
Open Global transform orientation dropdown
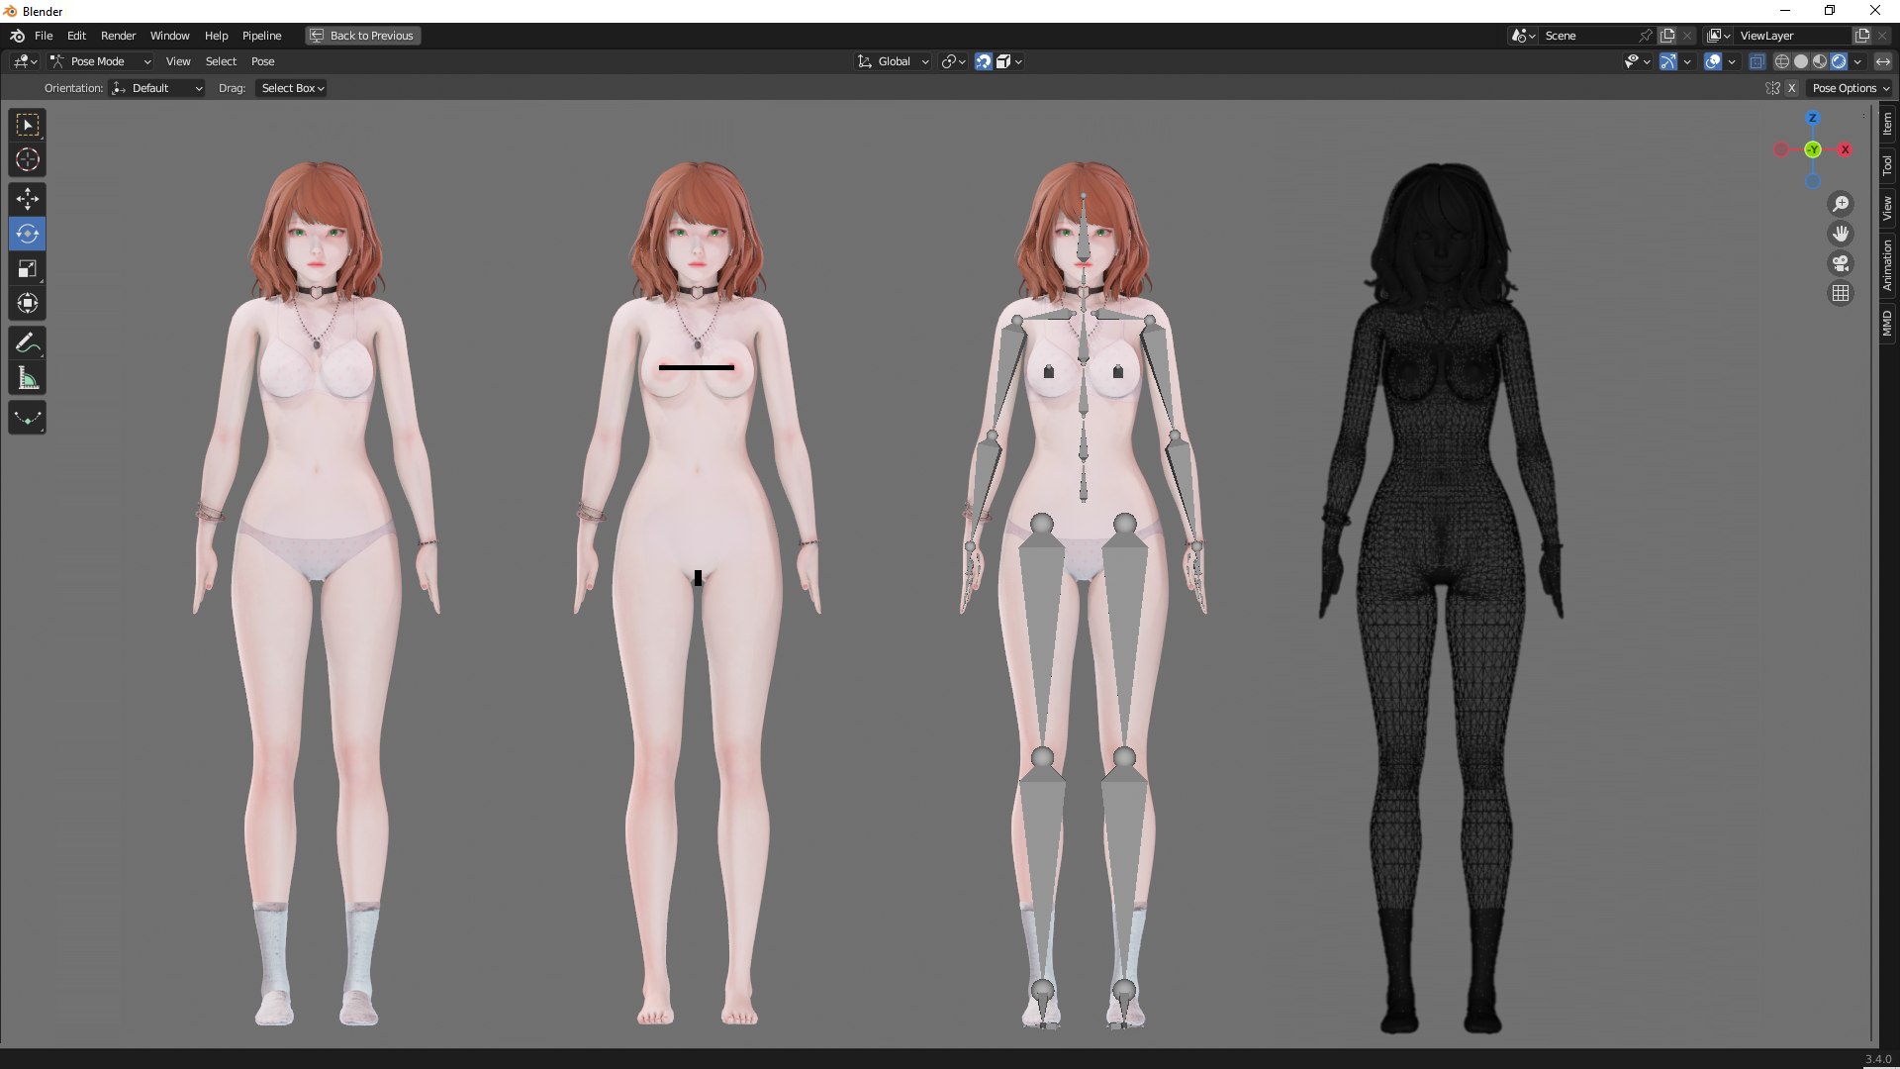893,61
